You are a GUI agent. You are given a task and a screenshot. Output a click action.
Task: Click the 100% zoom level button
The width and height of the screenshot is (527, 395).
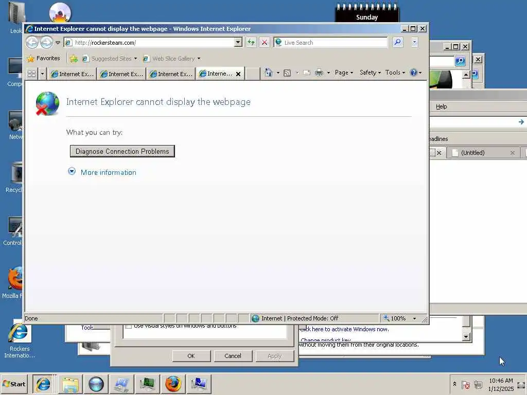[395, 318]
